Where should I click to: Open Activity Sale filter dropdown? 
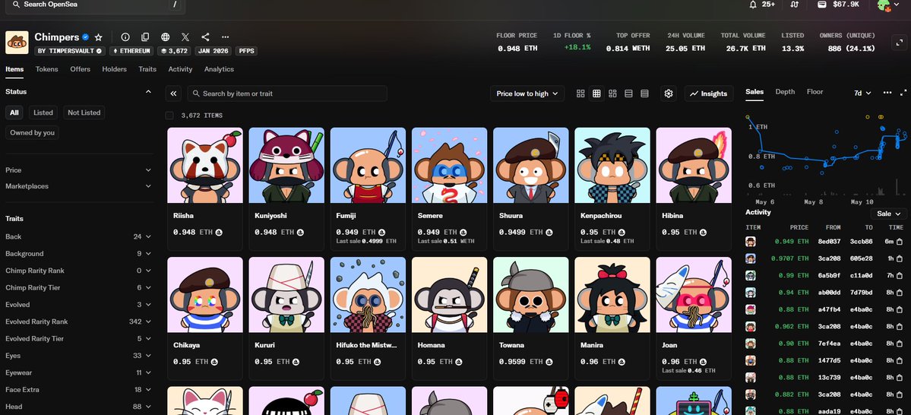[888, 214]
